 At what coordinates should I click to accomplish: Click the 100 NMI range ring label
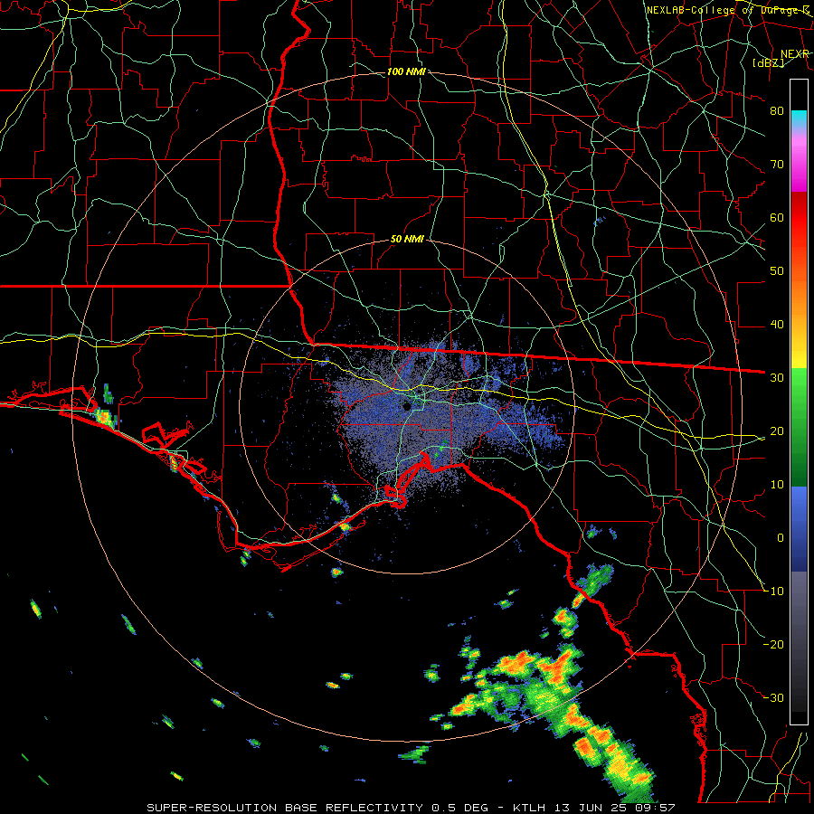coord(406,71)
